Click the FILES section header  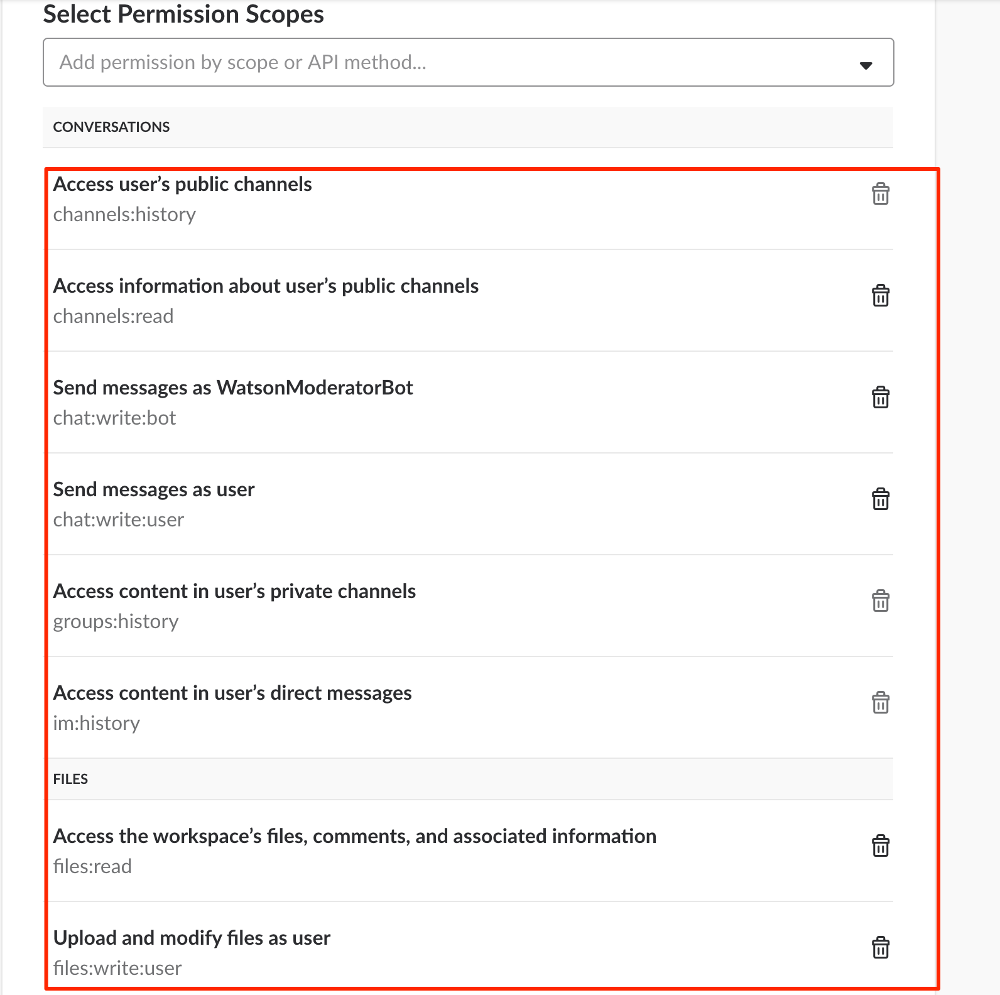point(70,779)
